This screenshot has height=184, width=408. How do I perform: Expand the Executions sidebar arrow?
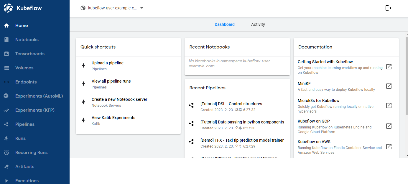point(6,181)
